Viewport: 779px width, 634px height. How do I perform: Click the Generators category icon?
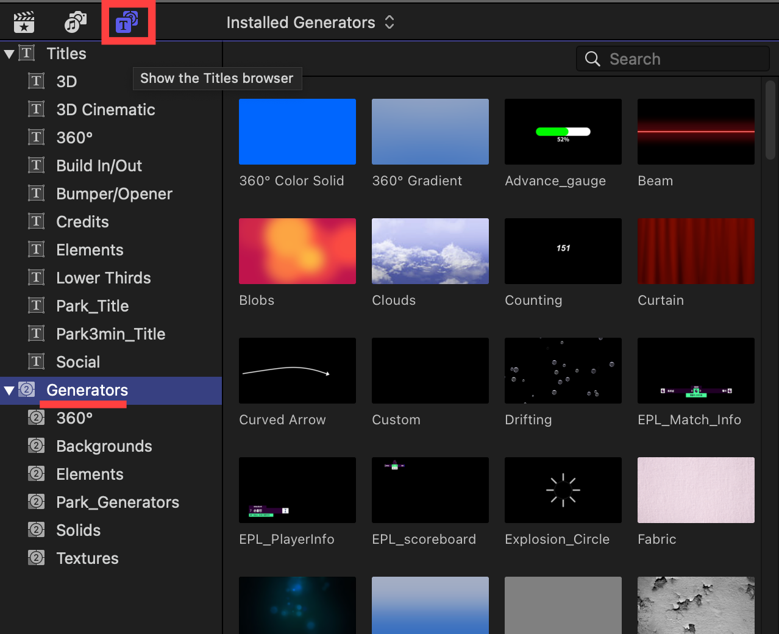point(27,389)
